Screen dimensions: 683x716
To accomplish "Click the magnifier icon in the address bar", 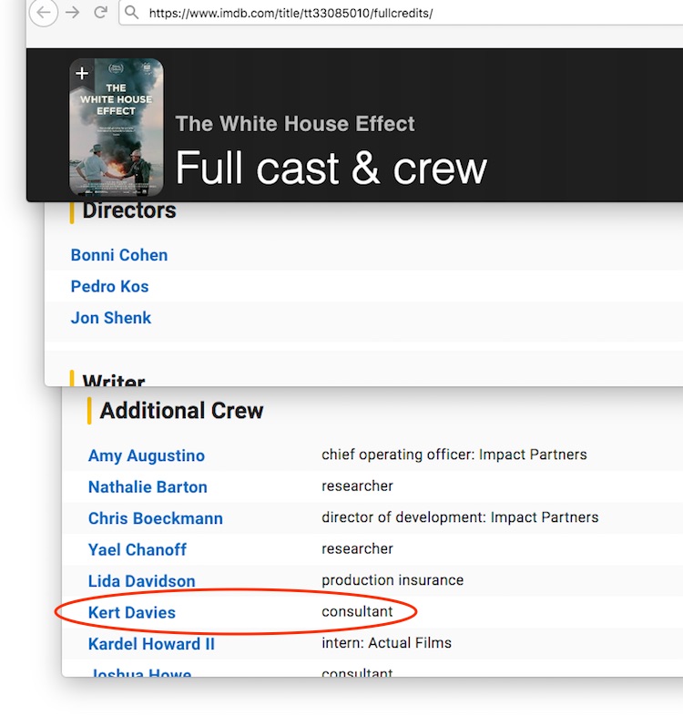I will tap(132, 13).
